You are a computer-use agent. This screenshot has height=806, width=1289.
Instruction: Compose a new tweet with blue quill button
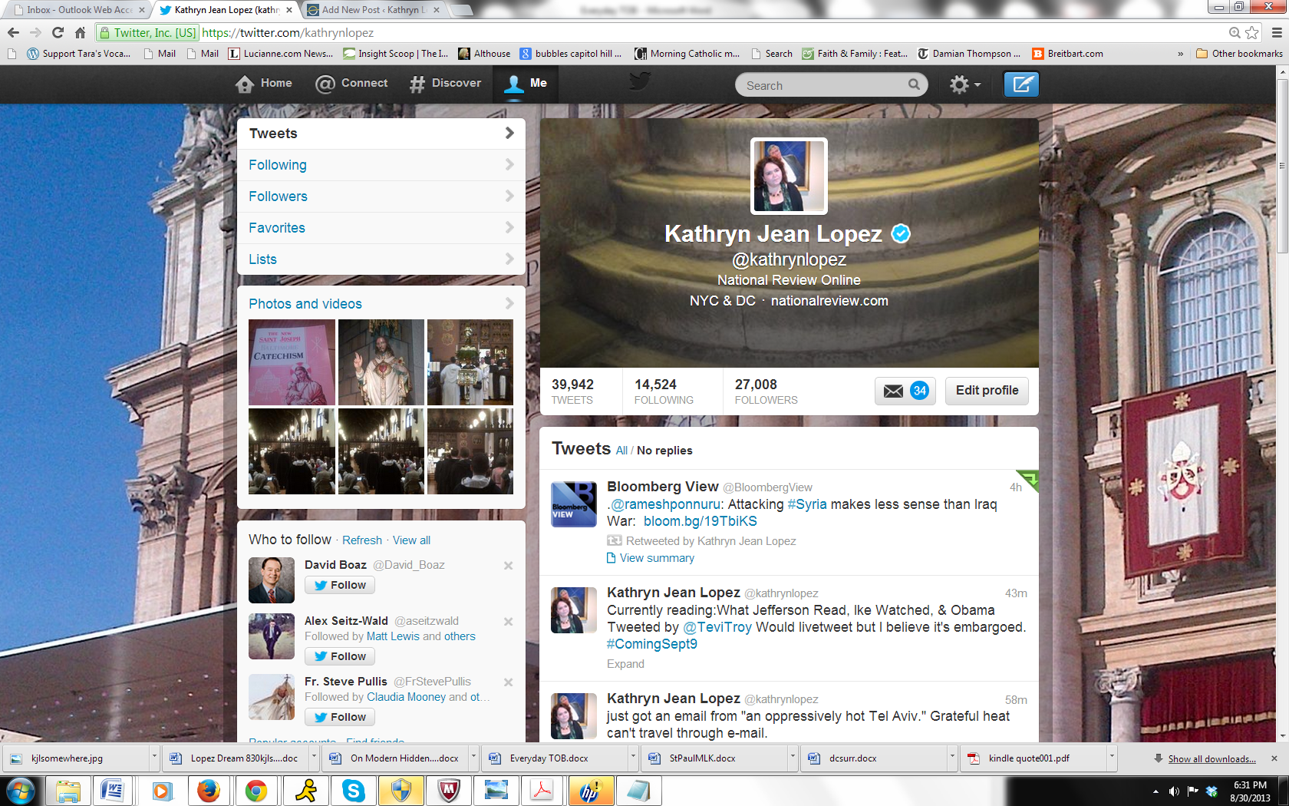coord(1021,84)
